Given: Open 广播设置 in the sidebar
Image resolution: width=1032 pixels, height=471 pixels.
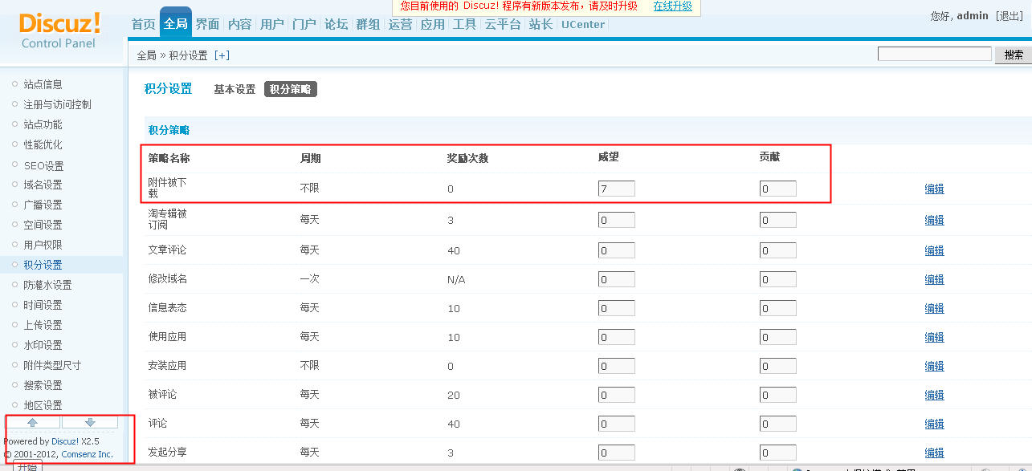Looking at the screenshot, I should (43, 205).
